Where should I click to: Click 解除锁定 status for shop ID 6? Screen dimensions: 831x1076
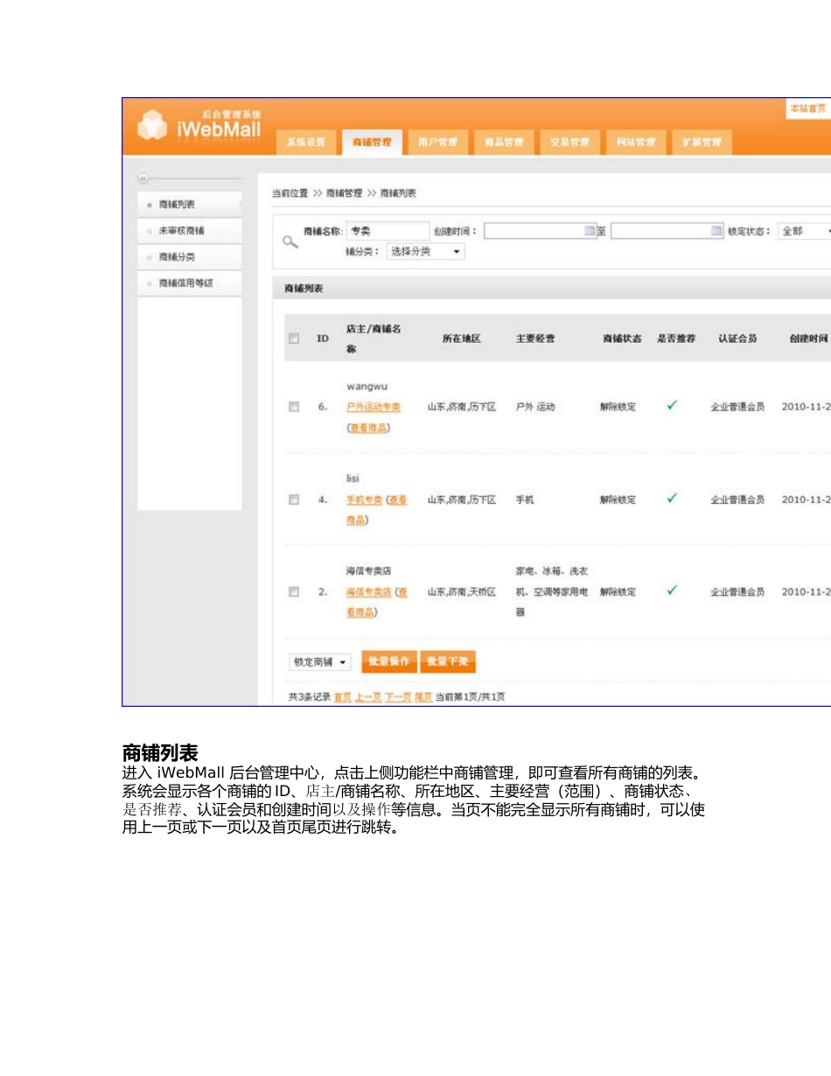tap(618, 407)
